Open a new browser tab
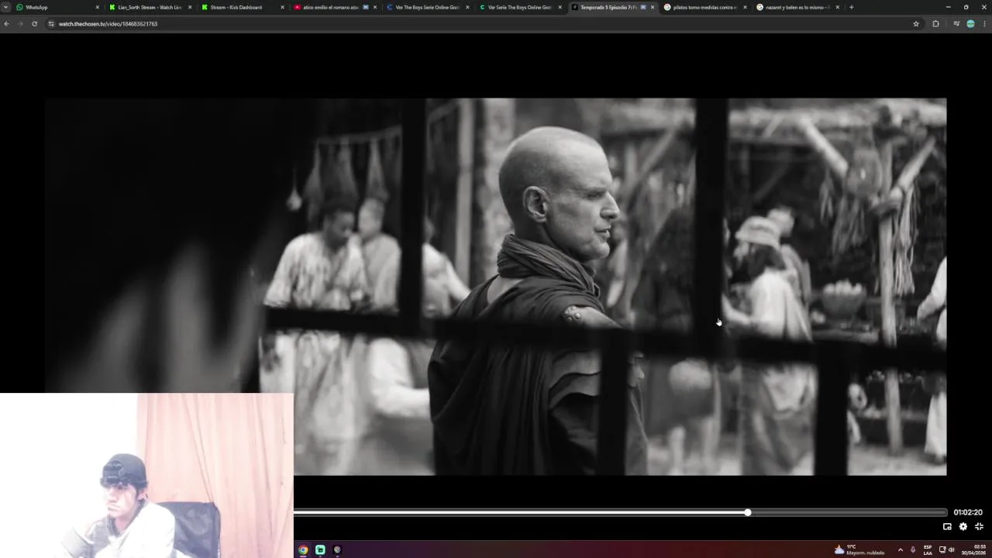The image size is (992, 558). coord(851,7)
